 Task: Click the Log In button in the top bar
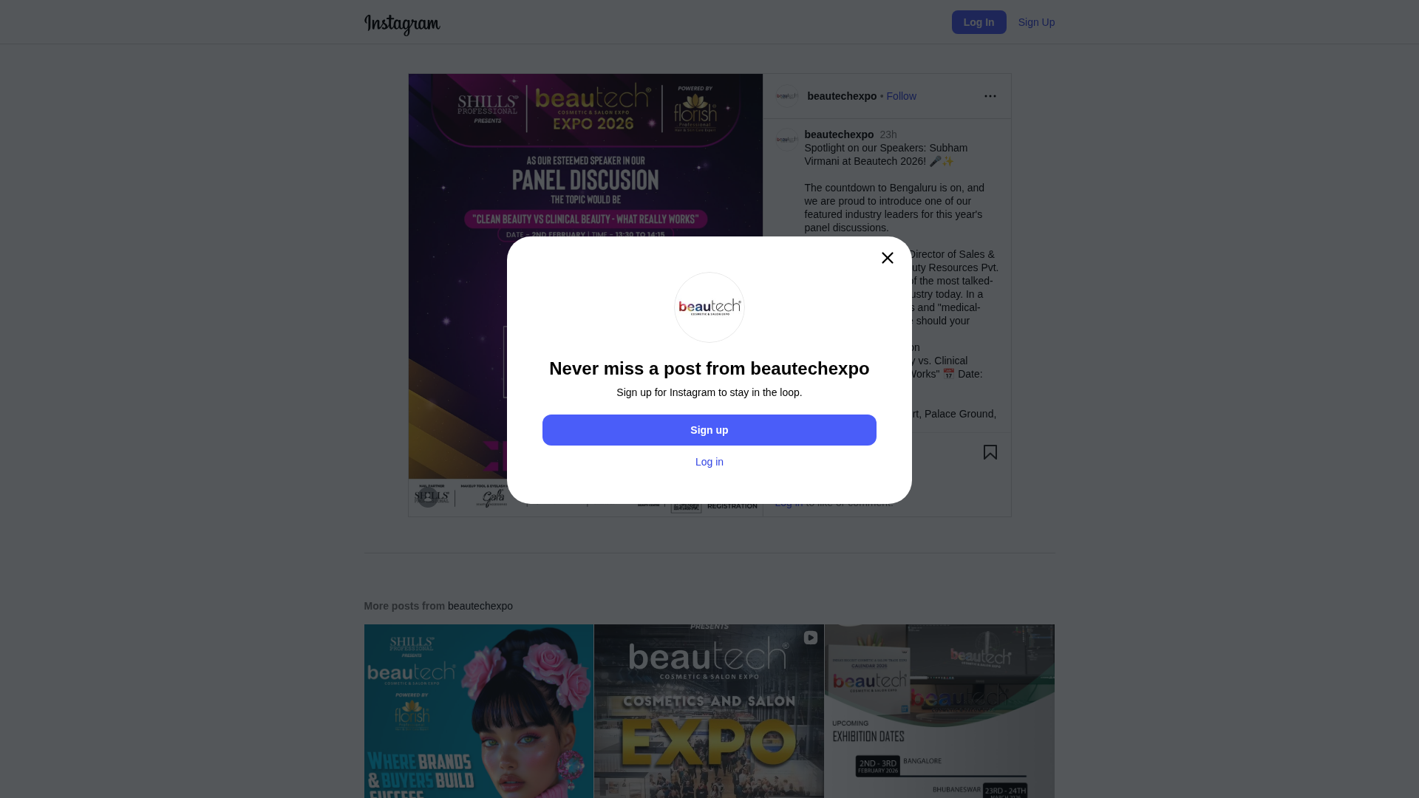pos(979,22)
